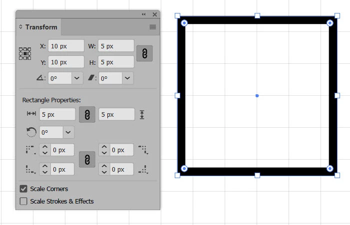Click the top-right corner radius stepper

(104, 150)
